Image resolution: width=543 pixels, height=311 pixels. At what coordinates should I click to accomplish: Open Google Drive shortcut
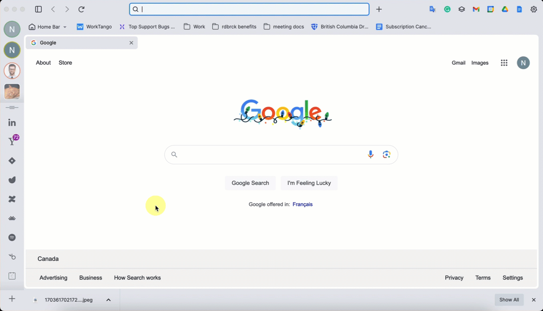(505, 9)
